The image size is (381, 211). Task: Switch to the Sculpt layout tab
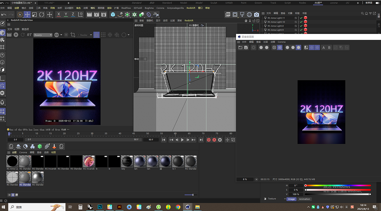(x=214, y=3)
